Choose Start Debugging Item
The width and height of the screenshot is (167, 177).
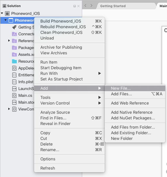click(x=69, y=68)
